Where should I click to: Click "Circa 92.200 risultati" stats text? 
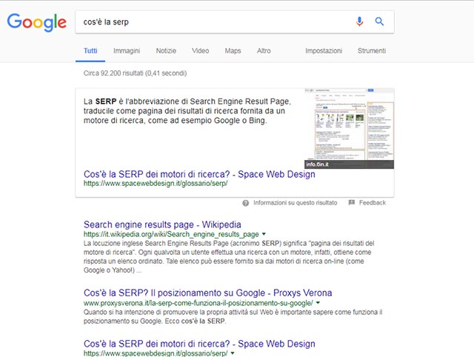(x=135, y=73)
